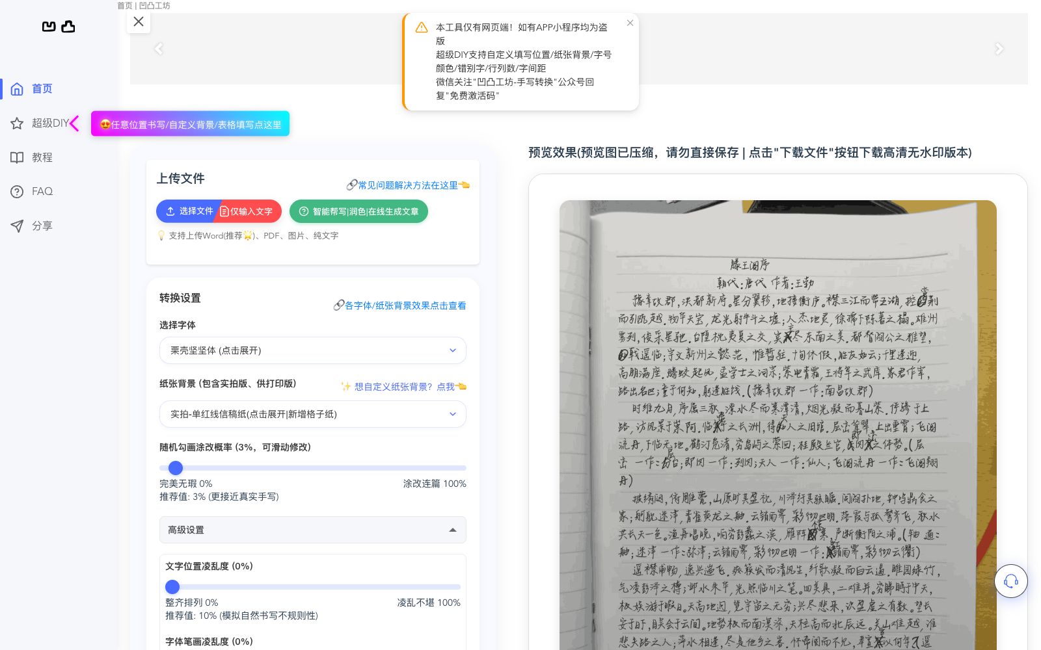Click the warning triangle icon in notification

tap(422, 27)
